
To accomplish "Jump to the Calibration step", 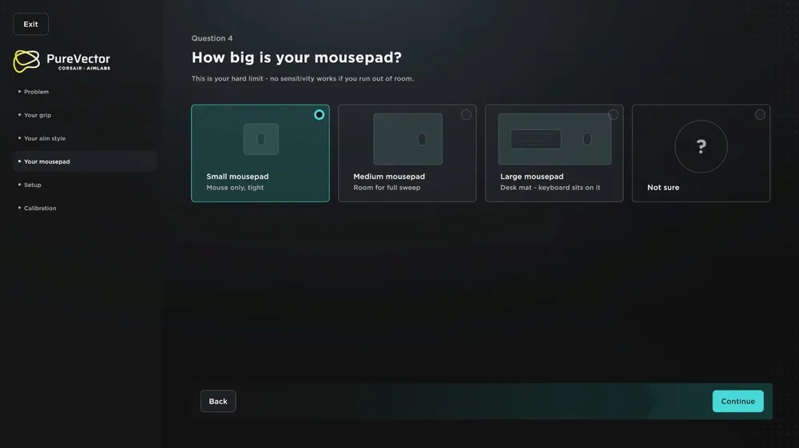I will pyautogui.click(x=85, y=208).
